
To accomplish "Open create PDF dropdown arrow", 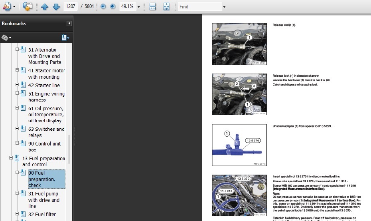I will click(x=14, y=7).
